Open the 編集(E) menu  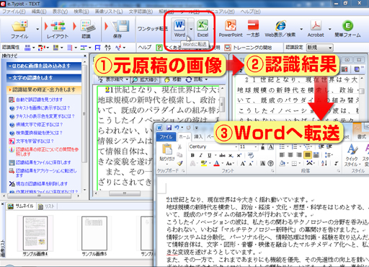click(x=39, y=12)
